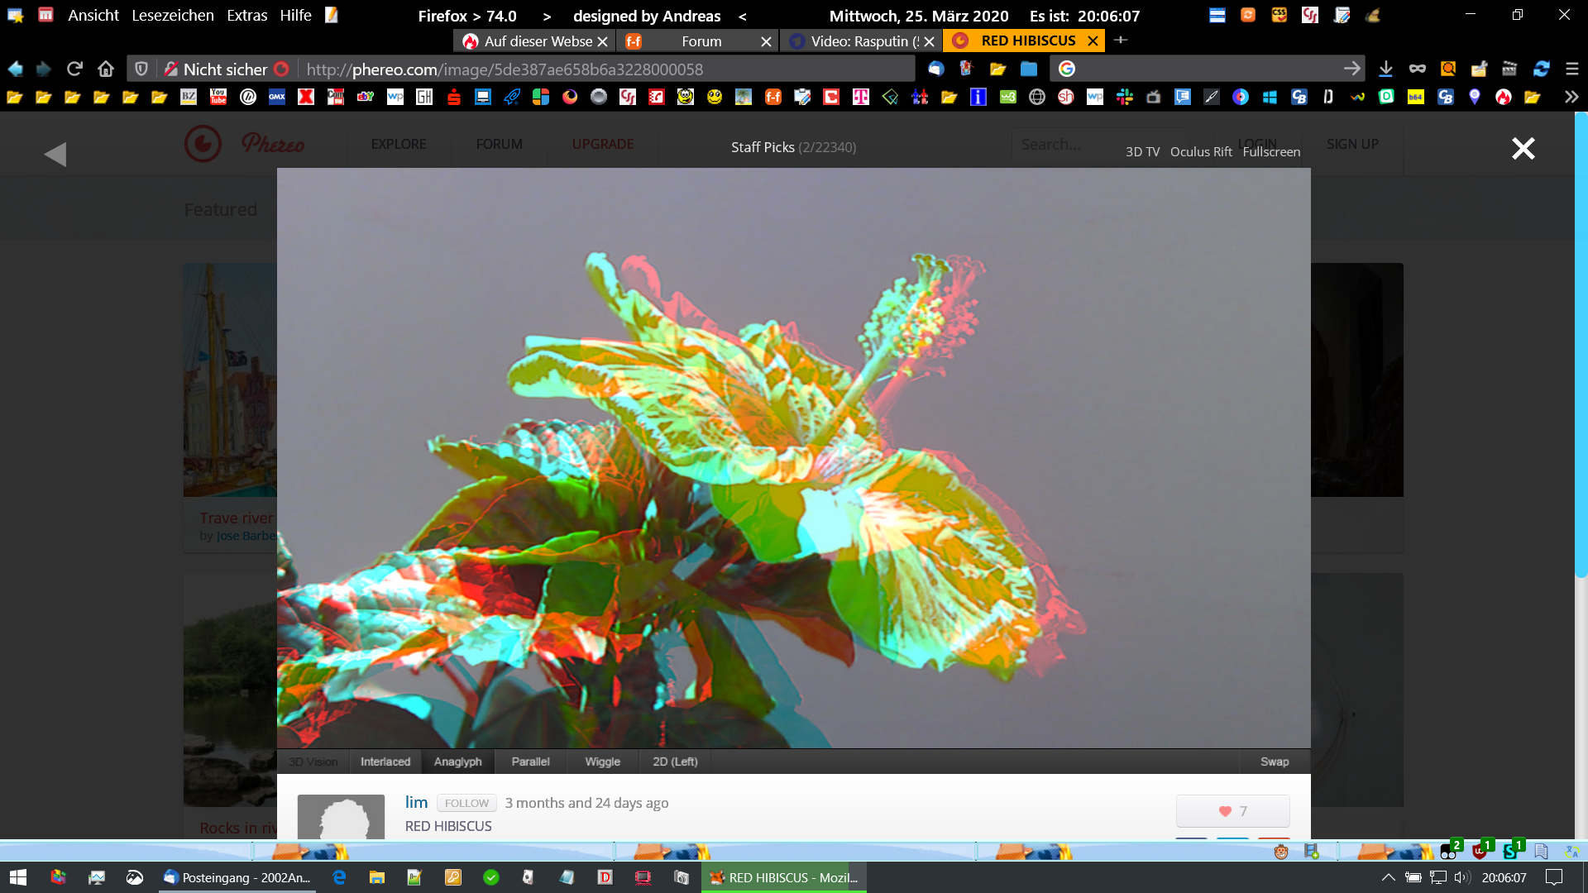Go to previous image with left arrow
Screen dimensions: 1588x893
point(55,154)
